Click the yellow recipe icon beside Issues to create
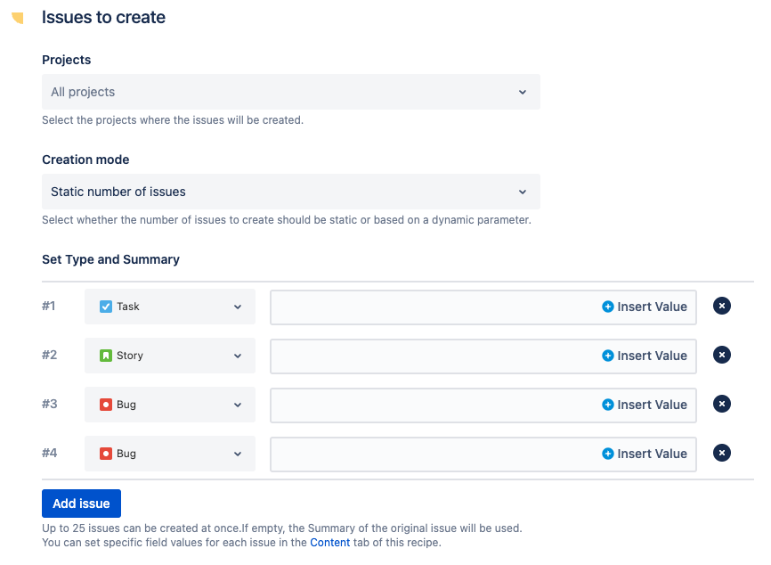 pos(16,16)
